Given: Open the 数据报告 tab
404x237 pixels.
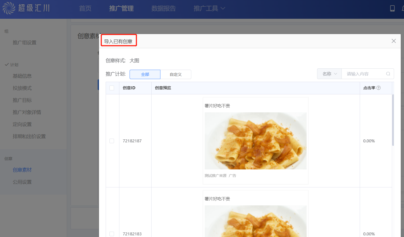Looking at the screenshot, I should (164, 9).
